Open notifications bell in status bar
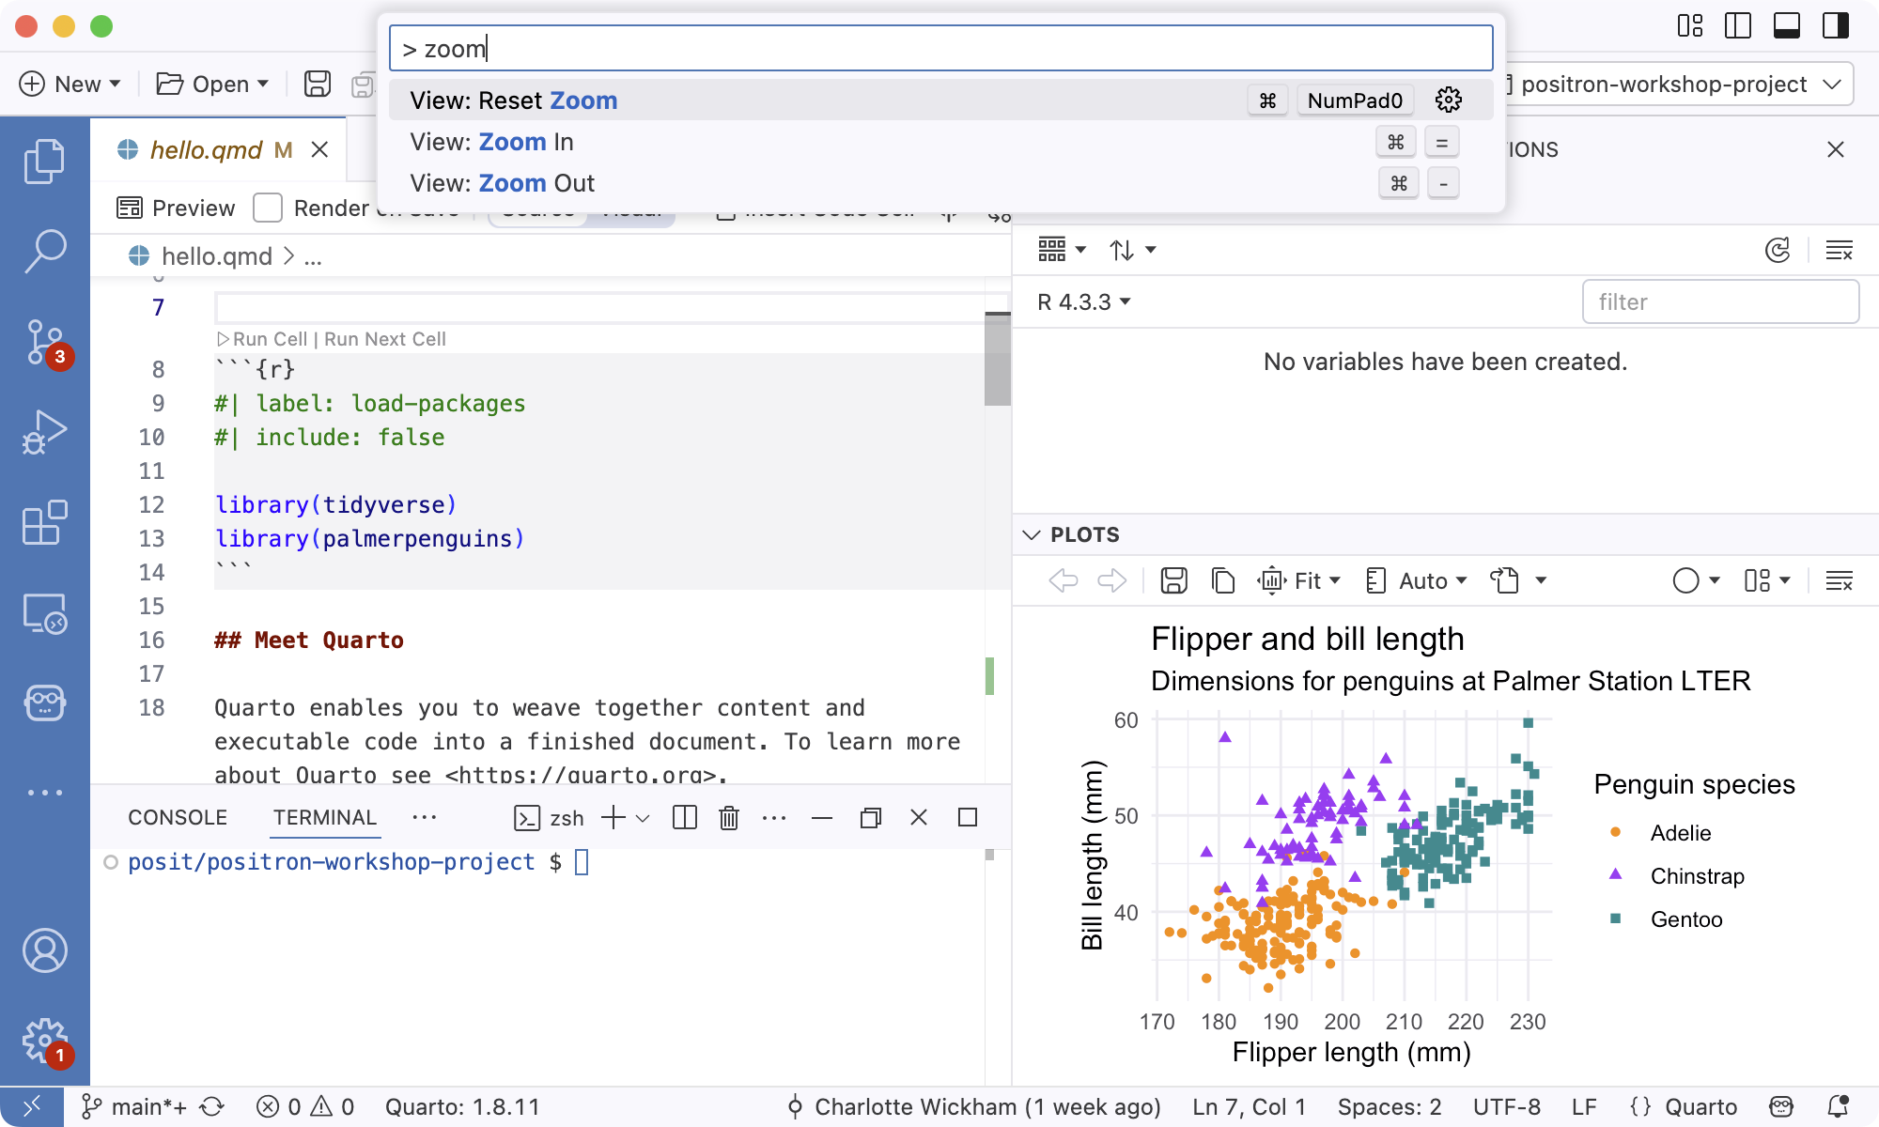The height and width of the screenshot is (1127, 1879). coord(1838,1107)
